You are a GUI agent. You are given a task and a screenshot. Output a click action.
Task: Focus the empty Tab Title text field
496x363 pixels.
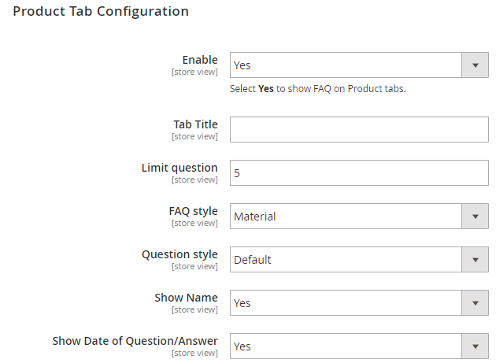pyautogui.click(x=359, y=130)
